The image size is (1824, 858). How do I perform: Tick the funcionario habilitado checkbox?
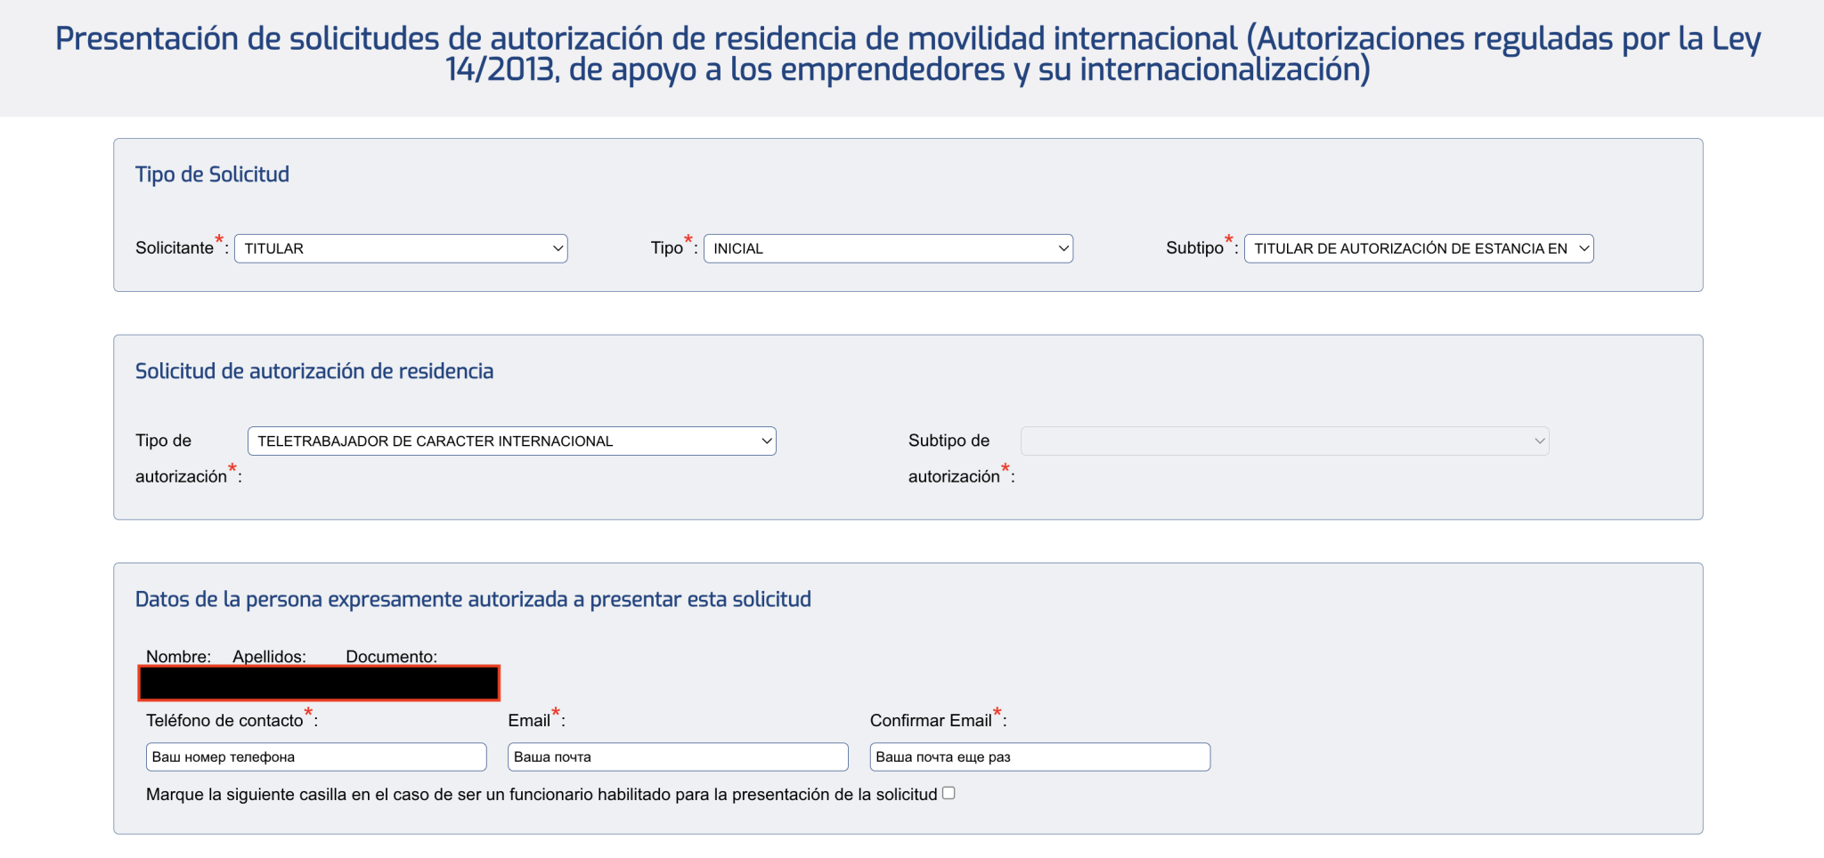949,793
